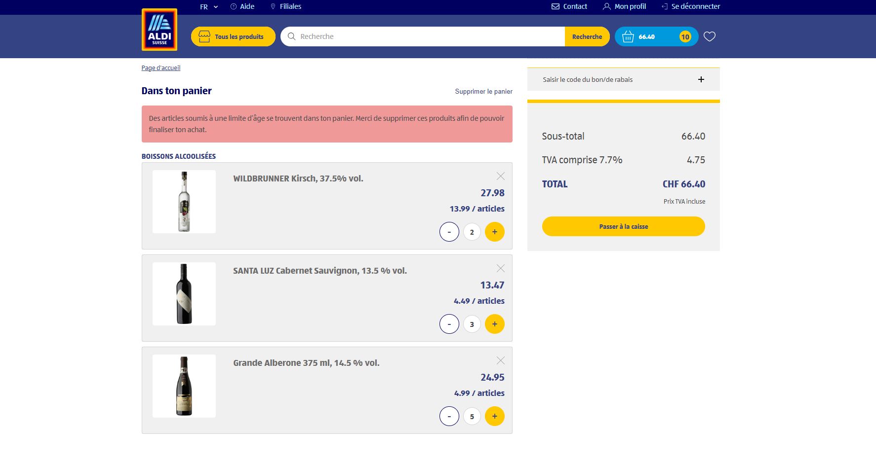This screenshot has width=876, height=463.
Task: Remove SANTA LUZ Cabernet Sauvignon item
Action: [x=500, y=268]
